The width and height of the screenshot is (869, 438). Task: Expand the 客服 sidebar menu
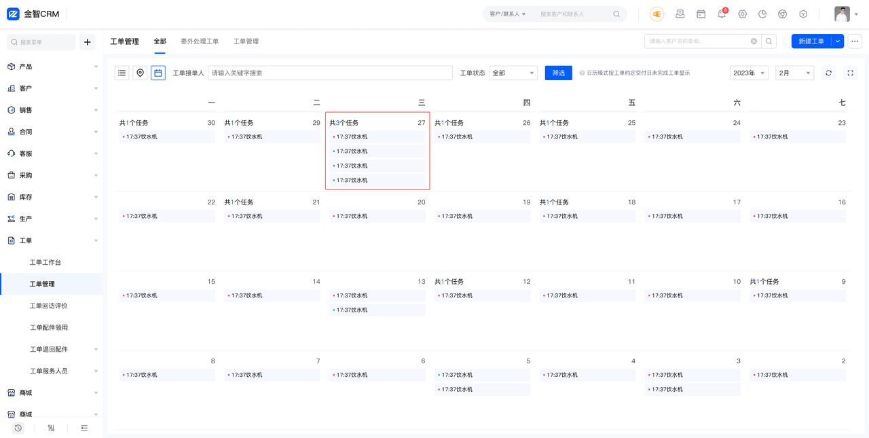pos(52,153)
